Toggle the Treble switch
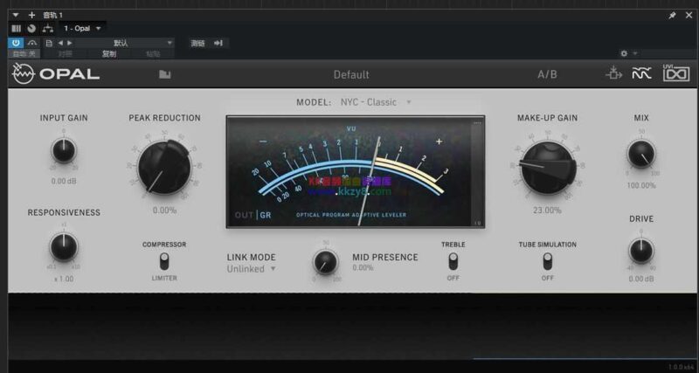Image resolution: width=699 pixels, height=373 pixels. pos(453,261)
